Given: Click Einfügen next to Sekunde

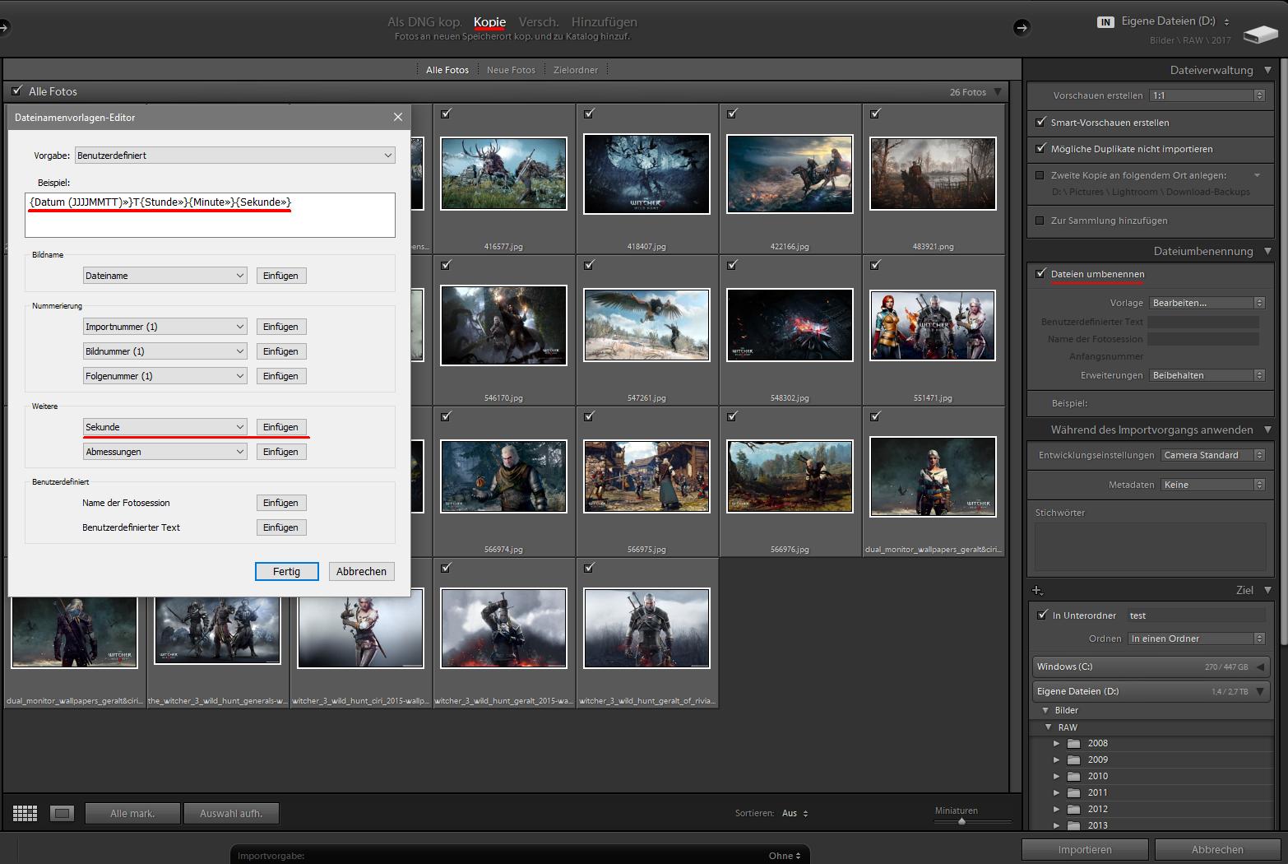Looking at the screenshot, I should pyautogui.click(x=280, y=427).
